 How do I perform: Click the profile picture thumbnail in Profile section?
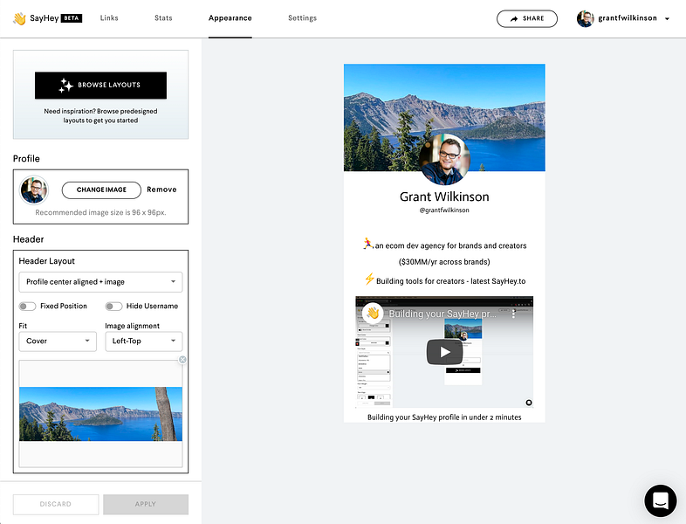coord(34,190)
